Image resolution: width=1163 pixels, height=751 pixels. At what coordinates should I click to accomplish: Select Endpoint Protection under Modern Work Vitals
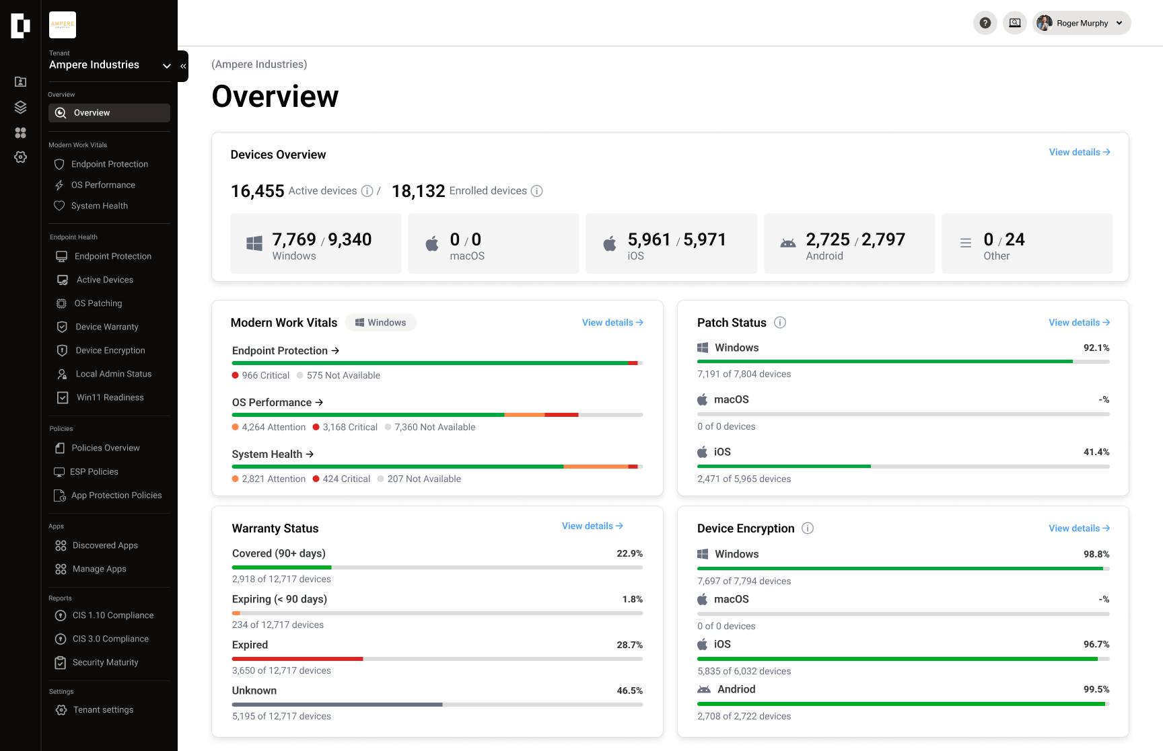(x=109, y=164)
